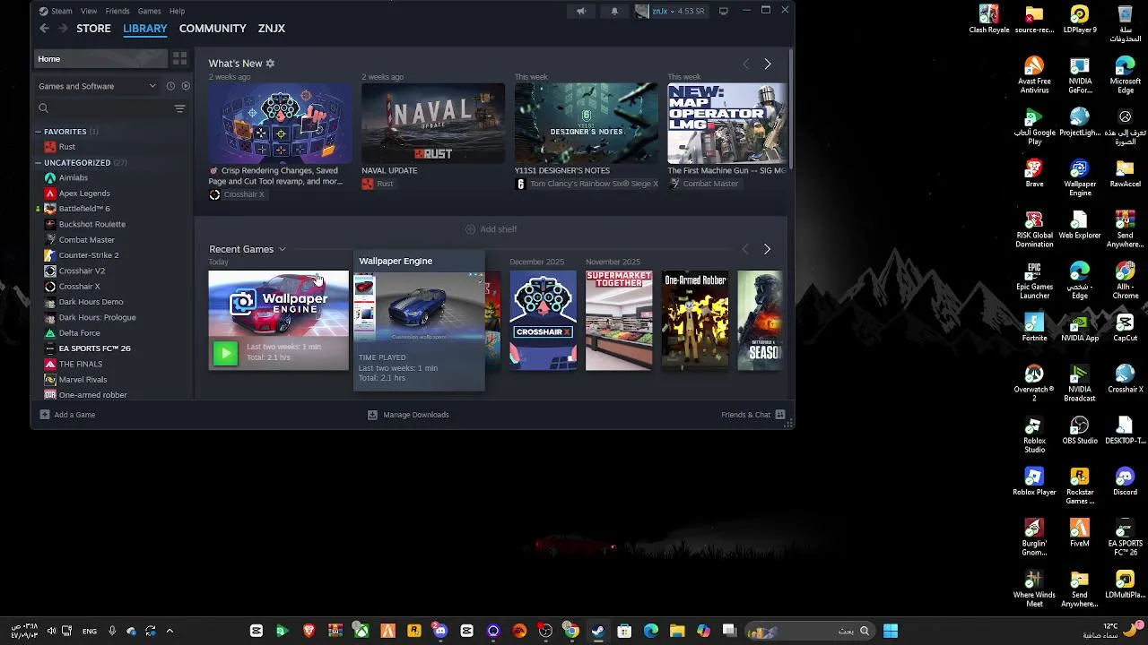
Task: Toggle the ready-to-play filter in library
Action: click(186, 86)
